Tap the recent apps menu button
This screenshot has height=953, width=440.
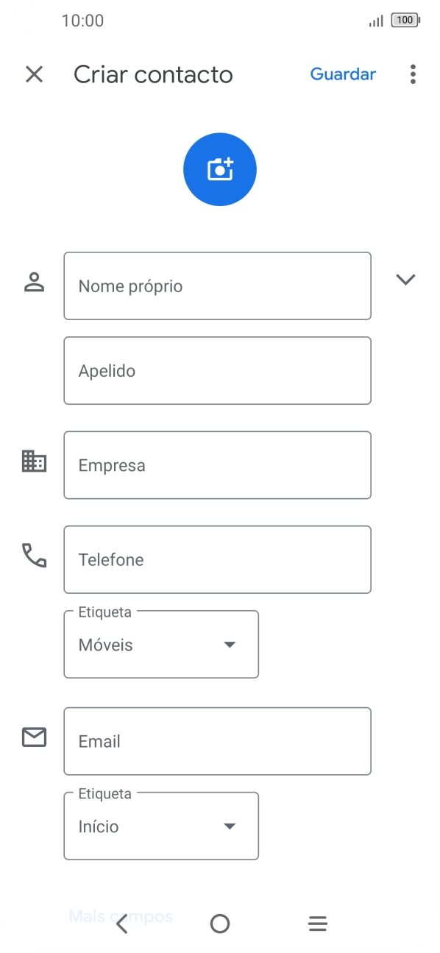pos(317,923)
